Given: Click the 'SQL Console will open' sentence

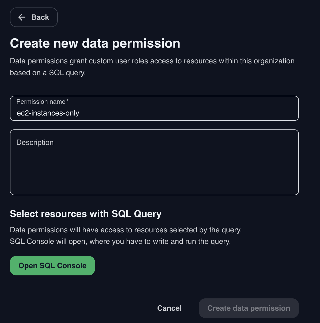Looking at the screenshot, I should [120, 241].
